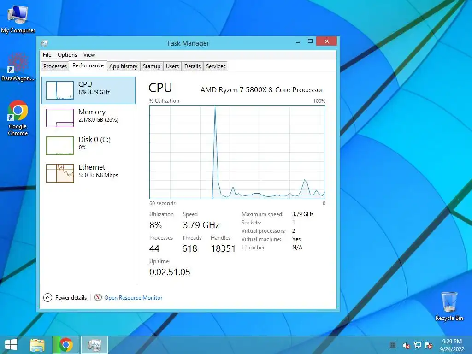Select Task Manager taskbar button
Viewport: 472px width, 354px height.
[94, 345]
